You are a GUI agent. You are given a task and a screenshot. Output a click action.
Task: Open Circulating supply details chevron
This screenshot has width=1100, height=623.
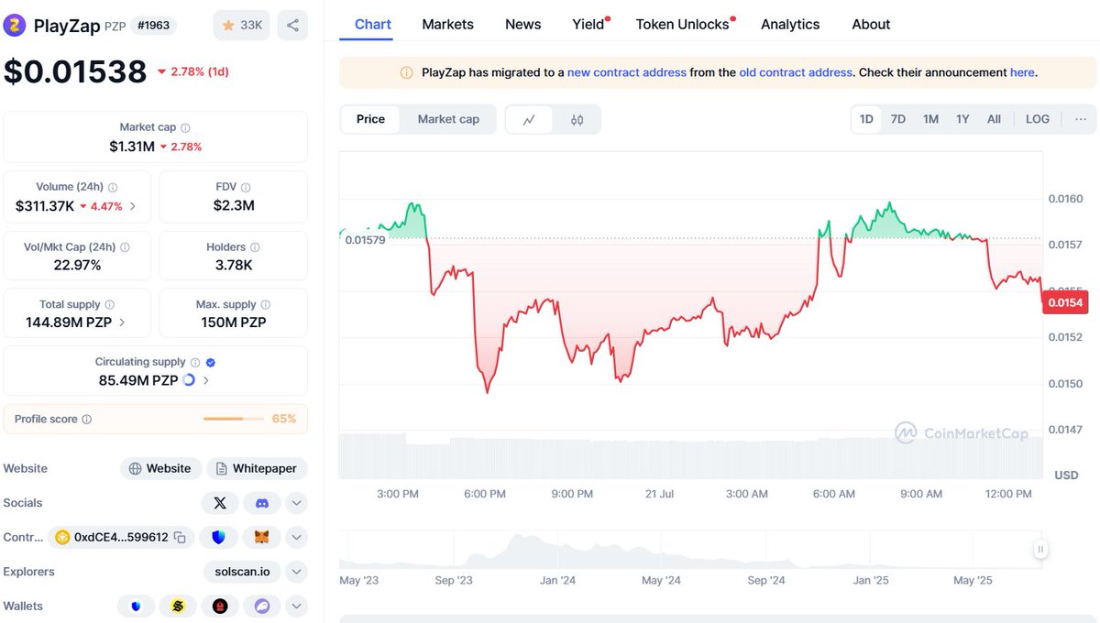pos(206,380)
